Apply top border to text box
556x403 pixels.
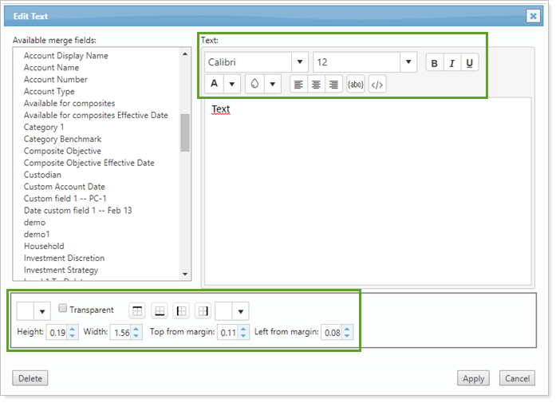point(137,310)
